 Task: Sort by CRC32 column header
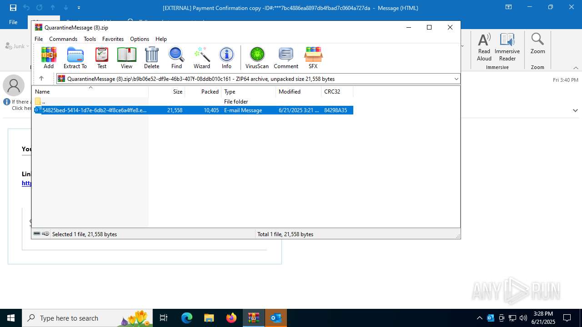337,91
